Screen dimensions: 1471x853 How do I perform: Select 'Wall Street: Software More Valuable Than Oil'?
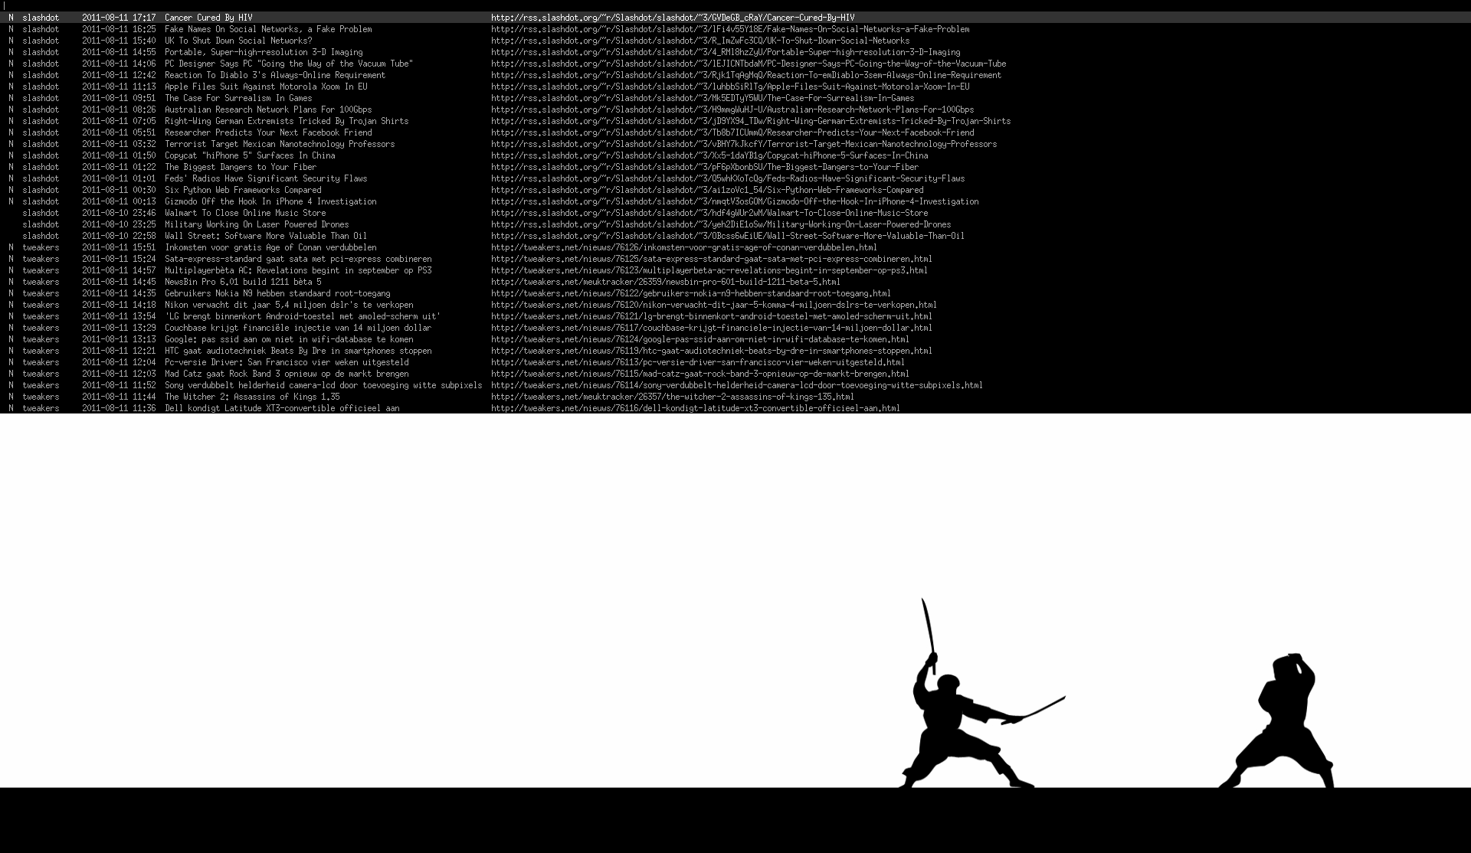coord(265,236)
